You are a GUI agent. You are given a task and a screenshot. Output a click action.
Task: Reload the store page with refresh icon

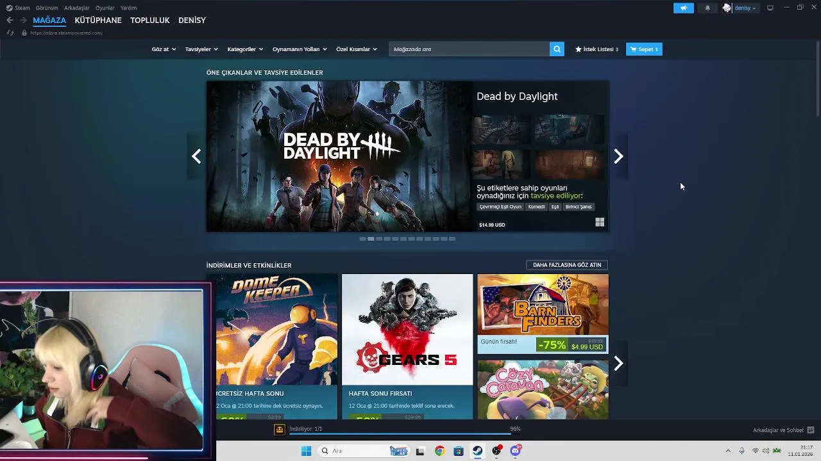(x=10, y=33)
